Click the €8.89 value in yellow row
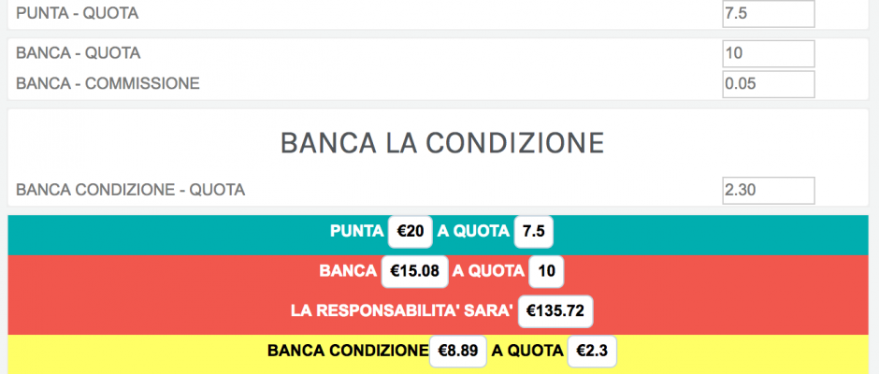Image resolution: width=879 pixels, height=374 pixels. click(457, 352)
